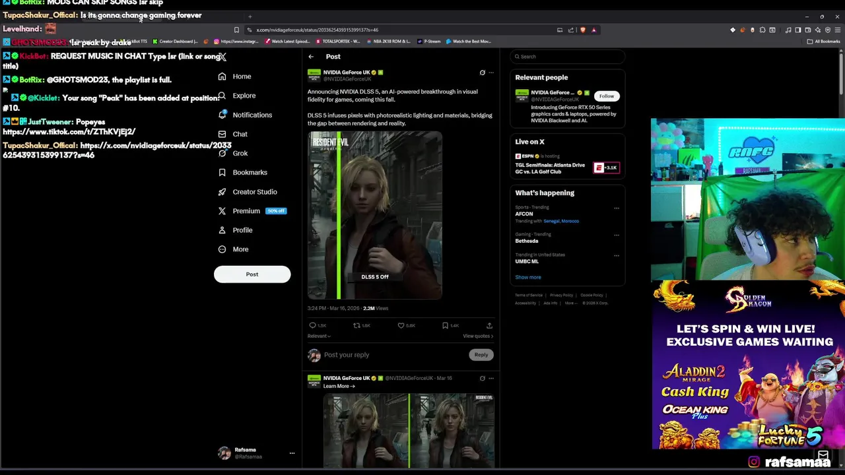845x475 pixels.
Task: Click the repost icon with 1.6K
Action: tap(357, 325)
